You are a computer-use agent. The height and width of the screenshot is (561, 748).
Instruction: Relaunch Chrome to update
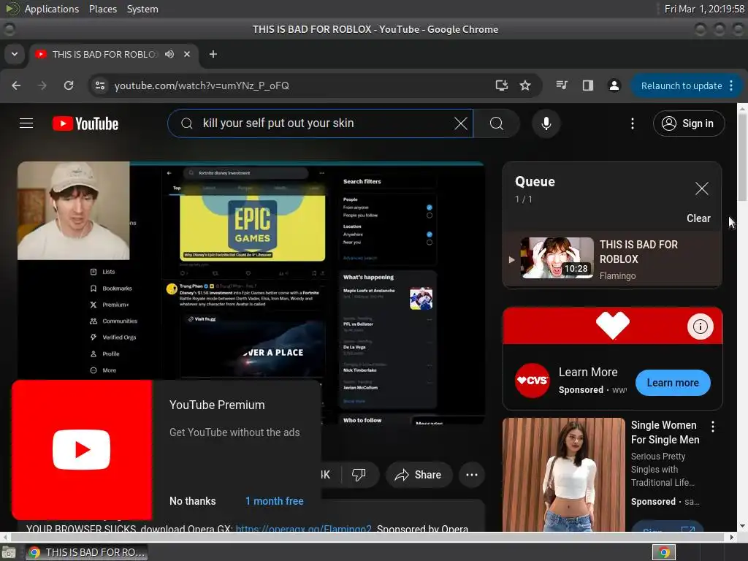click(x=682, y=86)
